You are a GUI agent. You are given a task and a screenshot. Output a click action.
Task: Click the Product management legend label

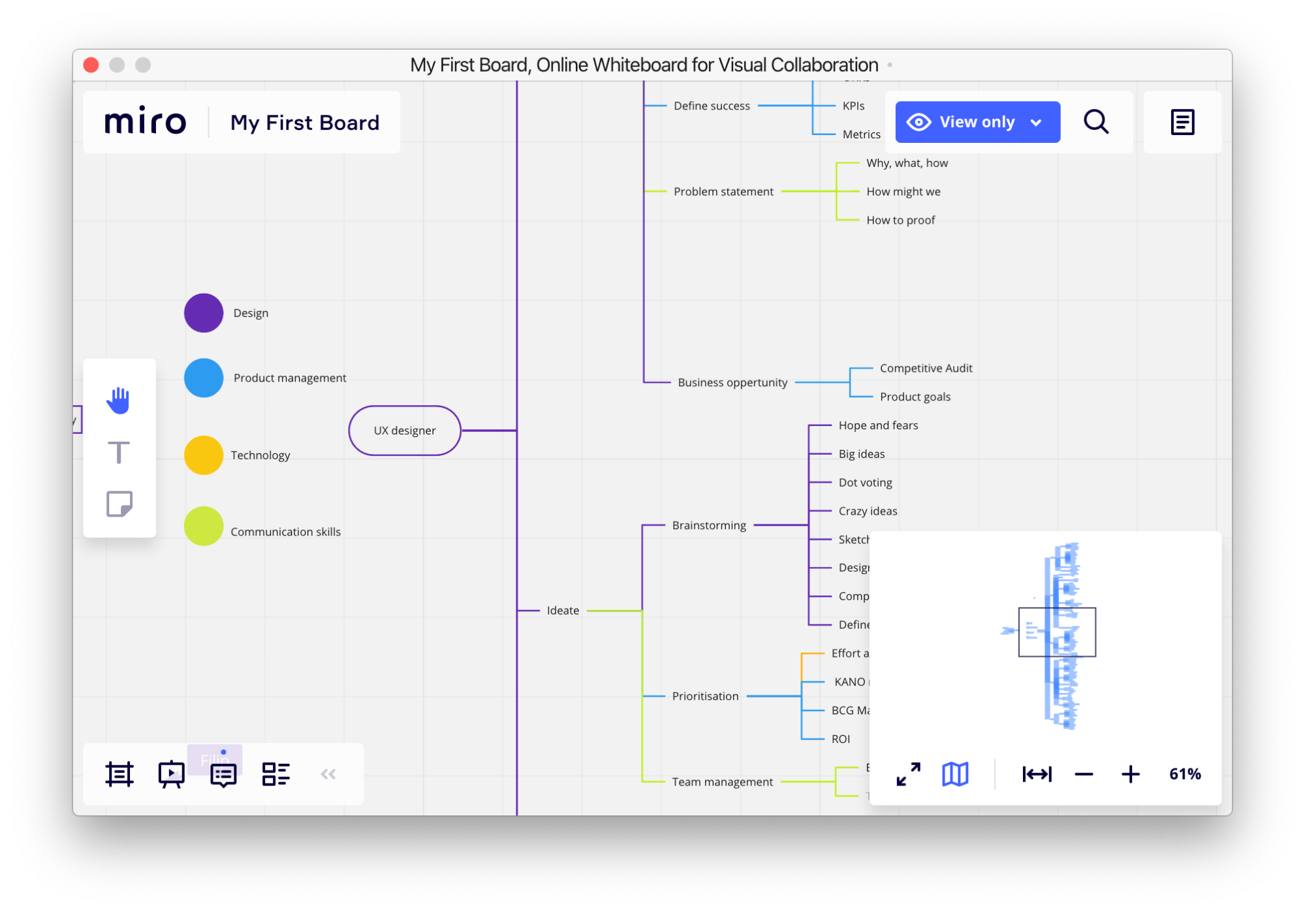pyautogui.click(x=290, y=378)
